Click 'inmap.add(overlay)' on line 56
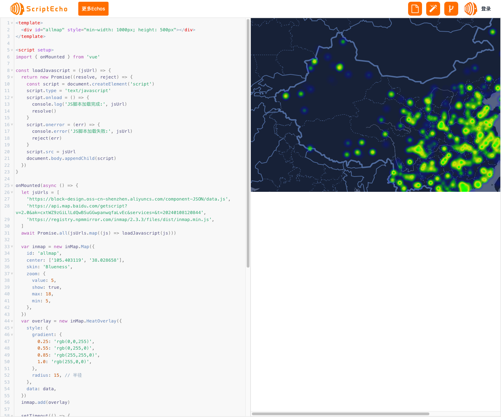 46,402
